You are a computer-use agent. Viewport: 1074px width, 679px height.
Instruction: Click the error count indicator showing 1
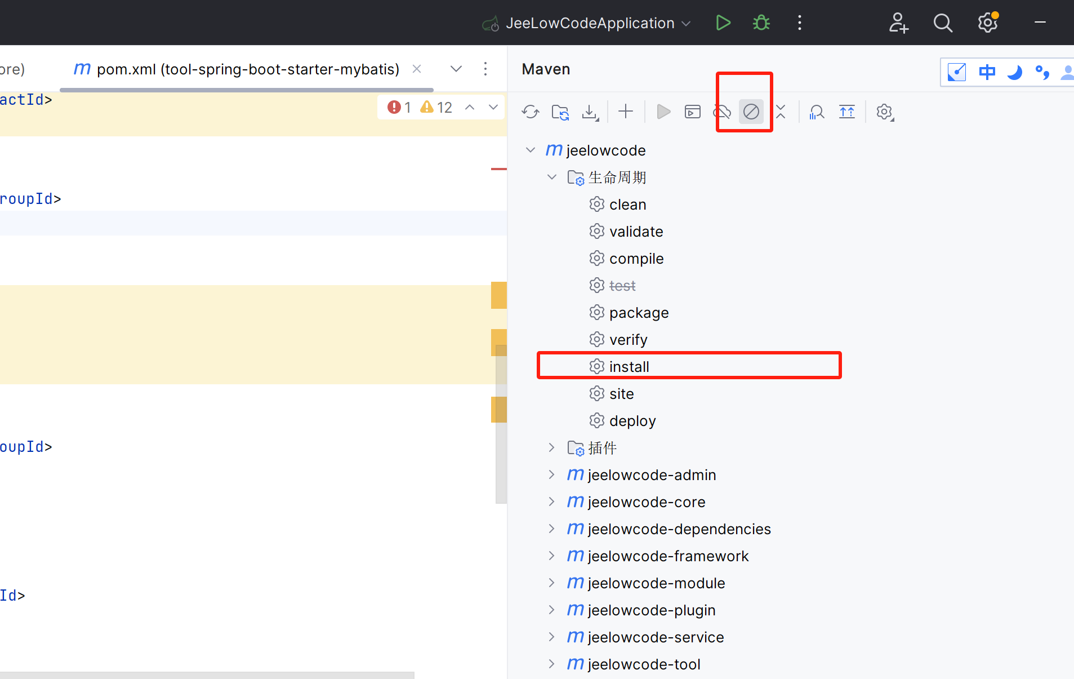pos(399,107)
